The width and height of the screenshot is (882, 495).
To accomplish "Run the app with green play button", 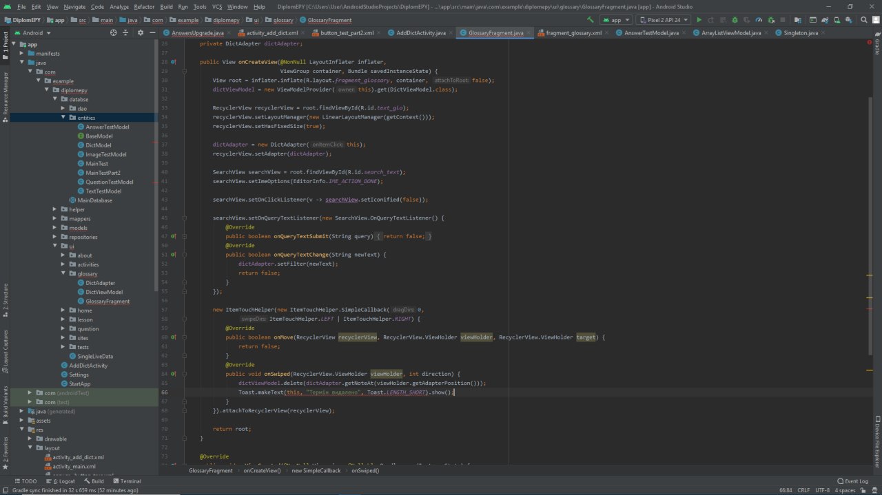I will point(699,20).
